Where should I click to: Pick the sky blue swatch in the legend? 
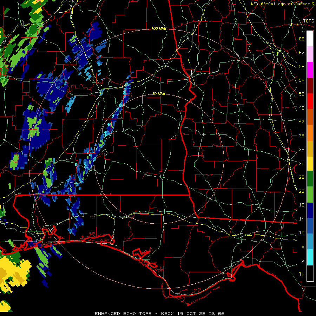click(310, 242)
